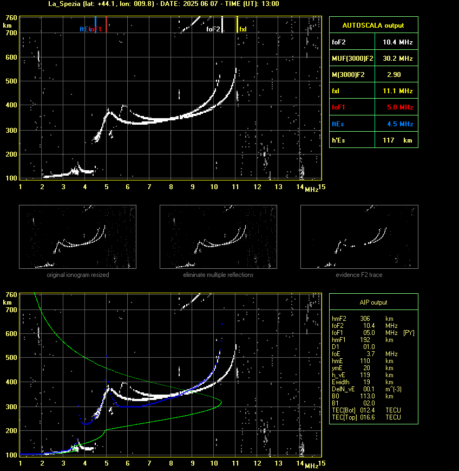Select the M(3000)F2 label cell

coord(352,75)
